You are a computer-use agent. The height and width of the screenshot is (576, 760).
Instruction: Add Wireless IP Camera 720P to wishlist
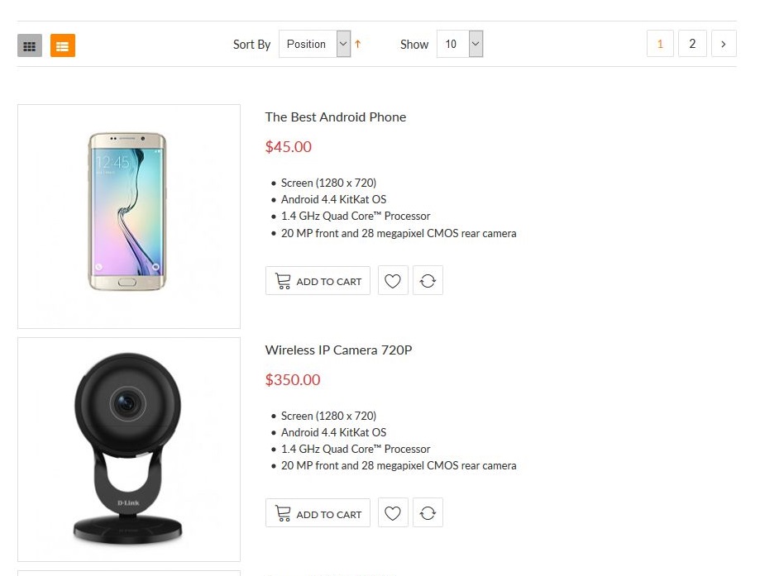click(x=393, y=514)
